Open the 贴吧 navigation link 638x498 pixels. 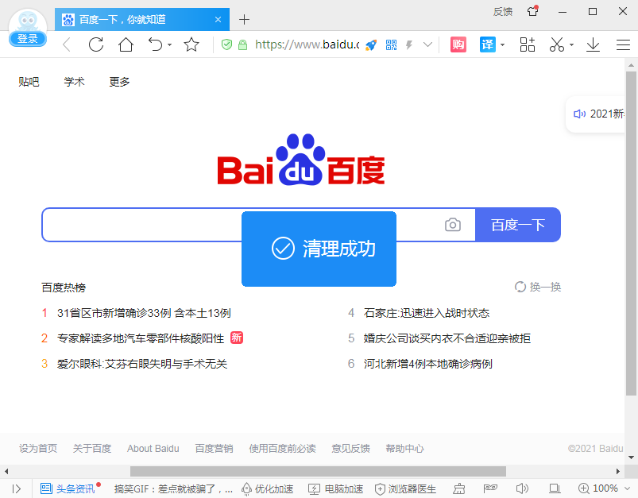29,82
